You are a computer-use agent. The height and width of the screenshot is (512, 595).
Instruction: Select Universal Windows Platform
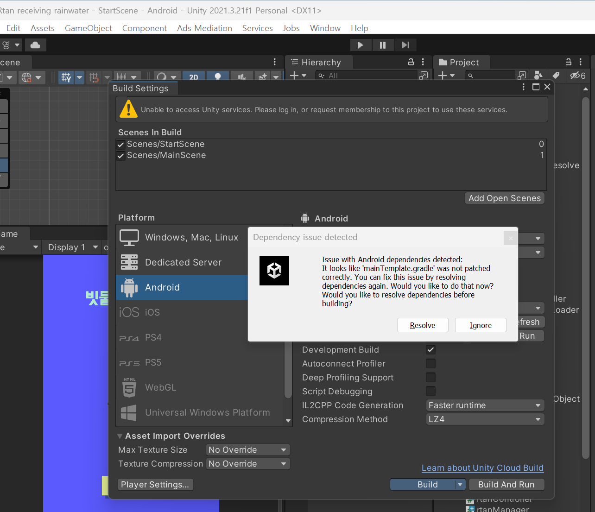200,412
